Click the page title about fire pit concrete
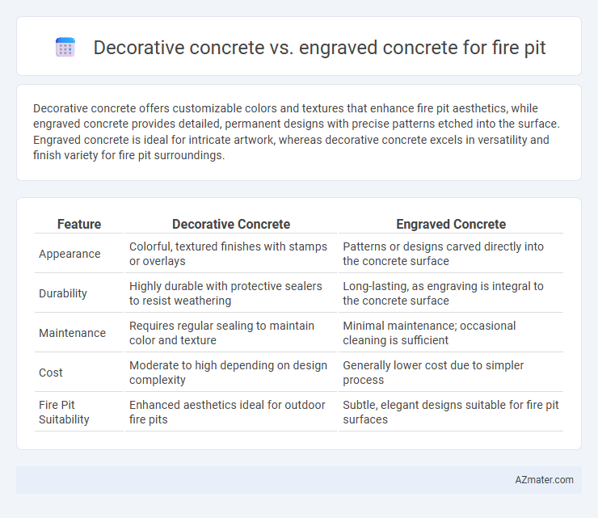The image size is (598, 518). coord(319,48)
